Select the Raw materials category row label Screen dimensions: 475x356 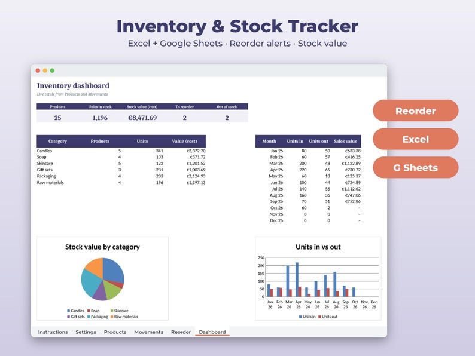click(50, 182)
